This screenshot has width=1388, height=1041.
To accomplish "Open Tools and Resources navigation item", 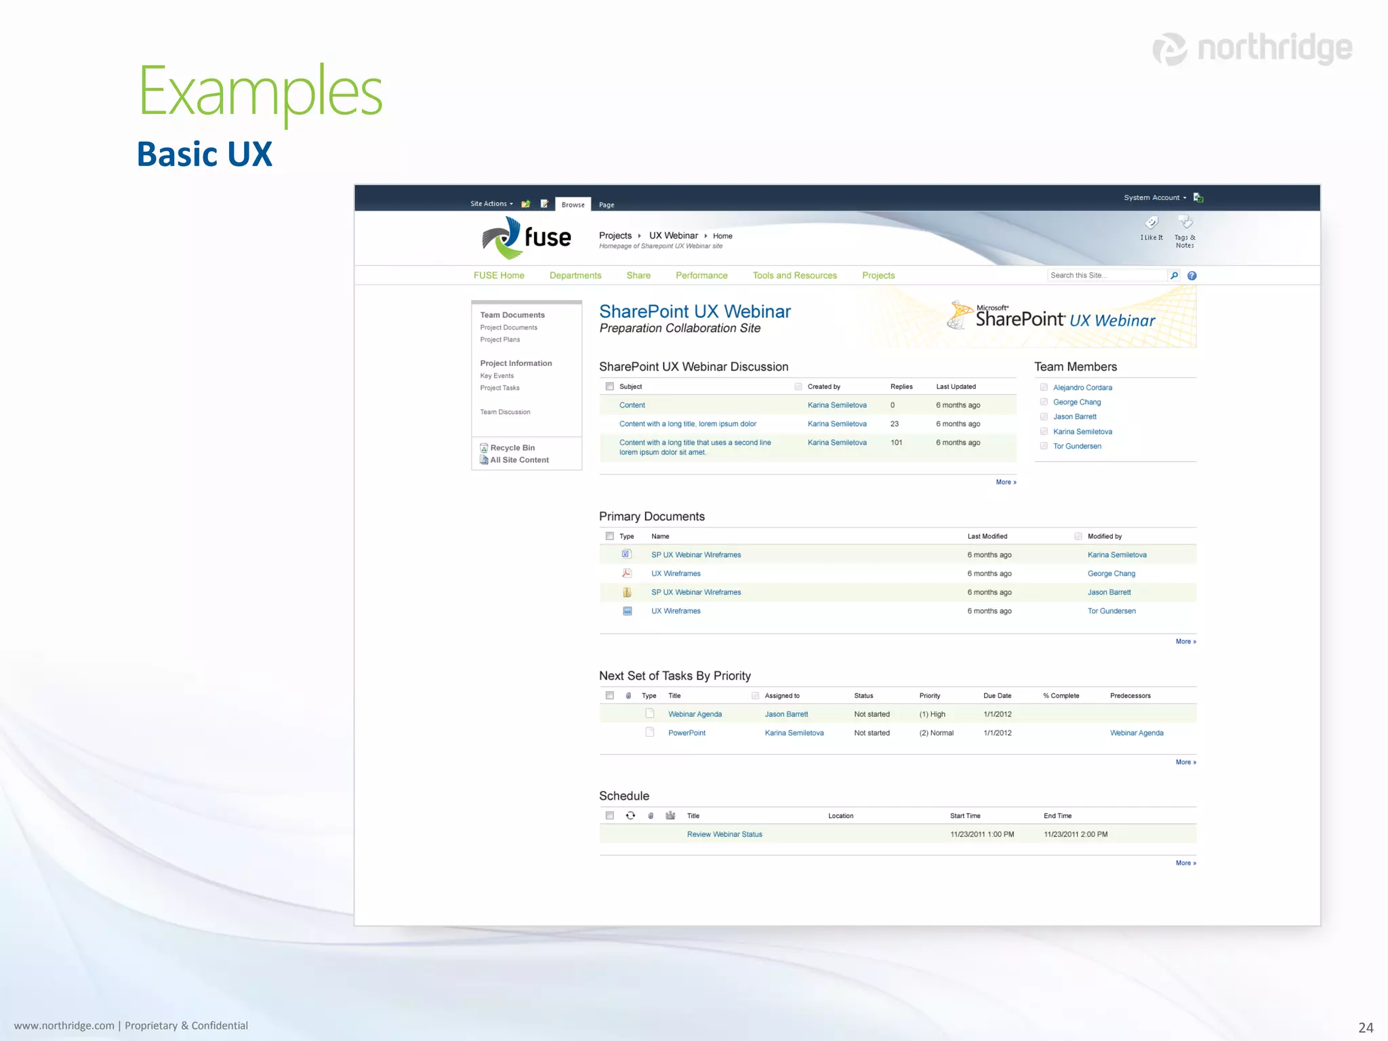I will [795, 275].
